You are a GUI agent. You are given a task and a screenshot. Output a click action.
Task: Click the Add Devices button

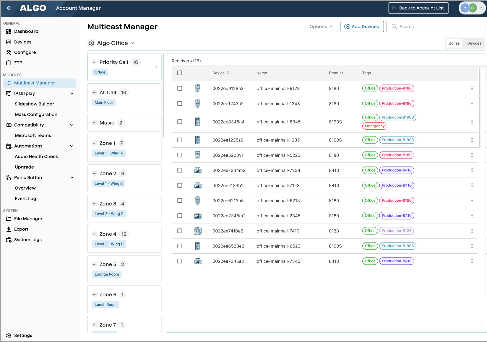362,27
